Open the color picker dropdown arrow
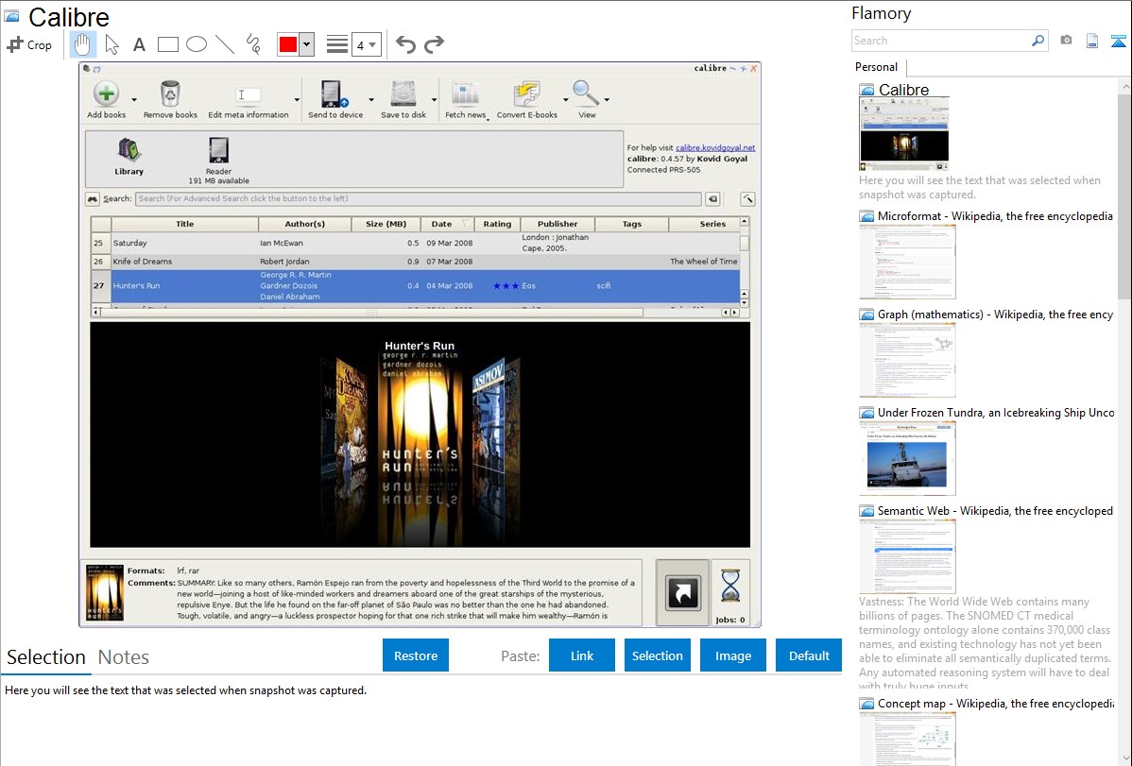The height and width of the screenshot is (766, 1132). point(306,44)
